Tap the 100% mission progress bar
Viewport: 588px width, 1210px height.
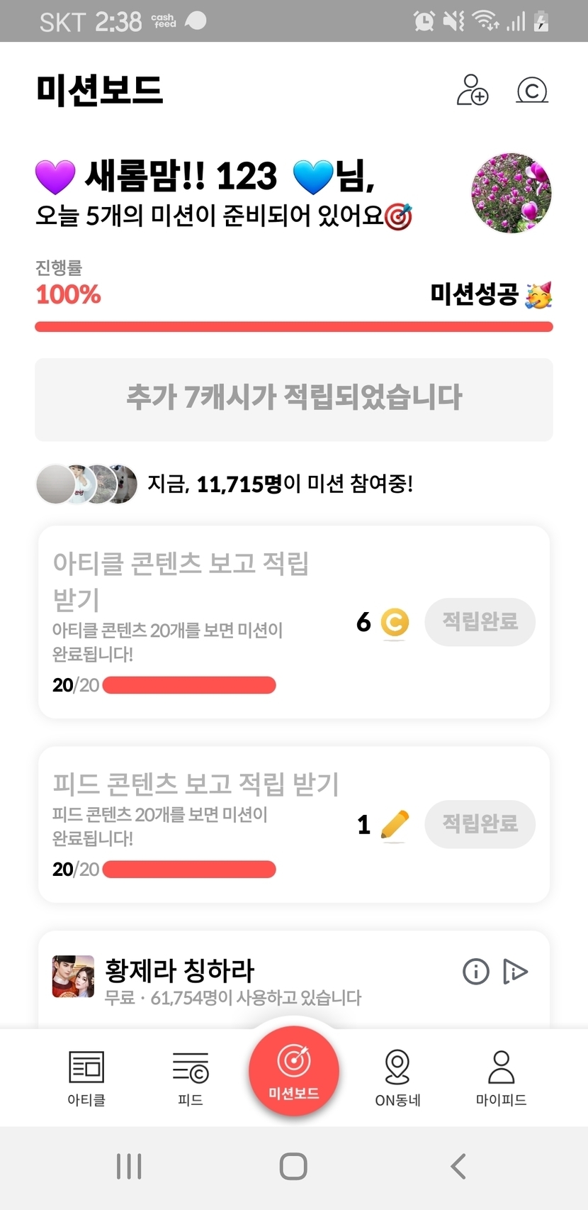tap(294, 326)
